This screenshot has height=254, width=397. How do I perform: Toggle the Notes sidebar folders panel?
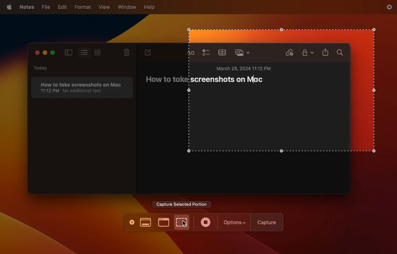pos(69,53)
